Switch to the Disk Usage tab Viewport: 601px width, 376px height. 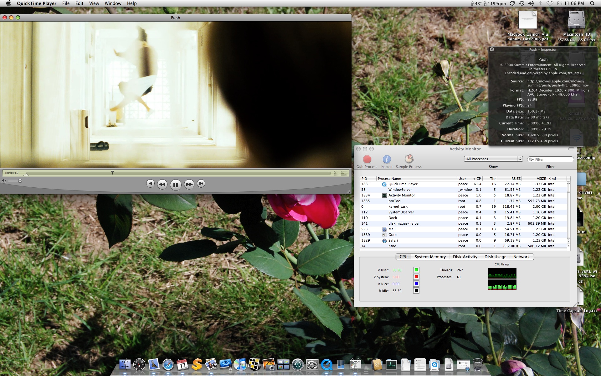(496, 257)
